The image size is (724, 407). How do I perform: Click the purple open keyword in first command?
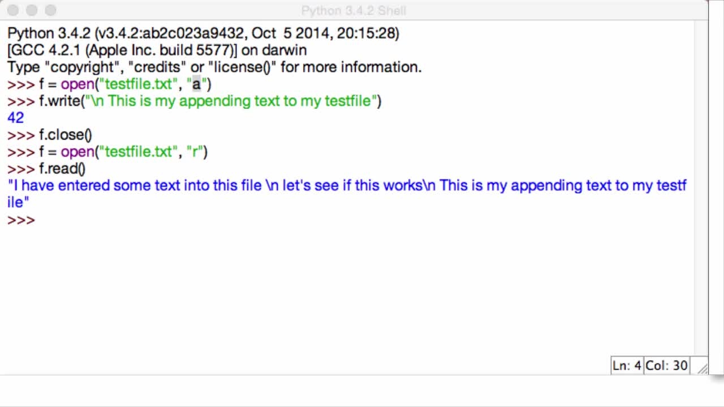click(77, 84)
